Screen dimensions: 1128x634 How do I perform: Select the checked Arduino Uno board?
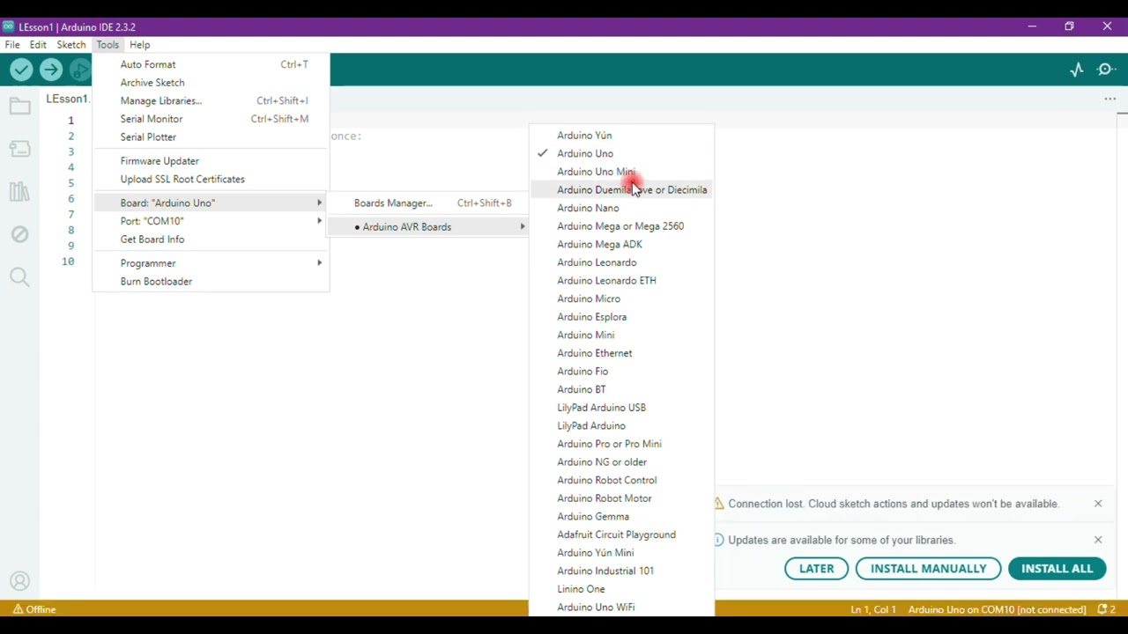tap(621, 153)
